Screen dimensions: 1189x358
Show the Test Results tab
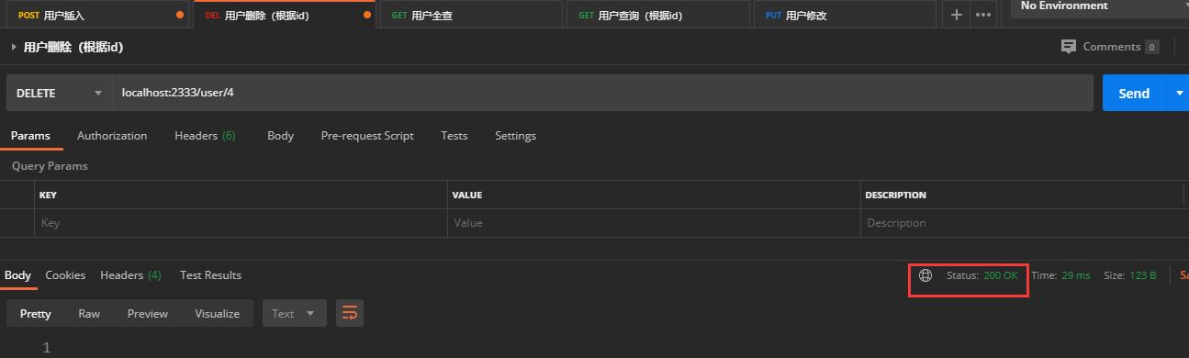pyautogui.click(x=210, y=275)
